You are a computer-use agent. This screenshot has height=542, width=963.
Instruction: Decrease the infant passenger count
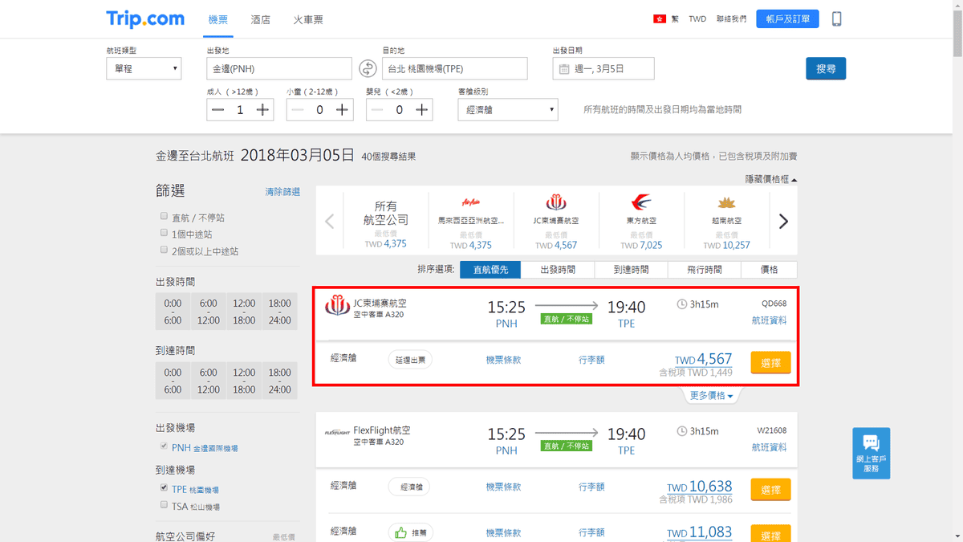coord(376,110)
